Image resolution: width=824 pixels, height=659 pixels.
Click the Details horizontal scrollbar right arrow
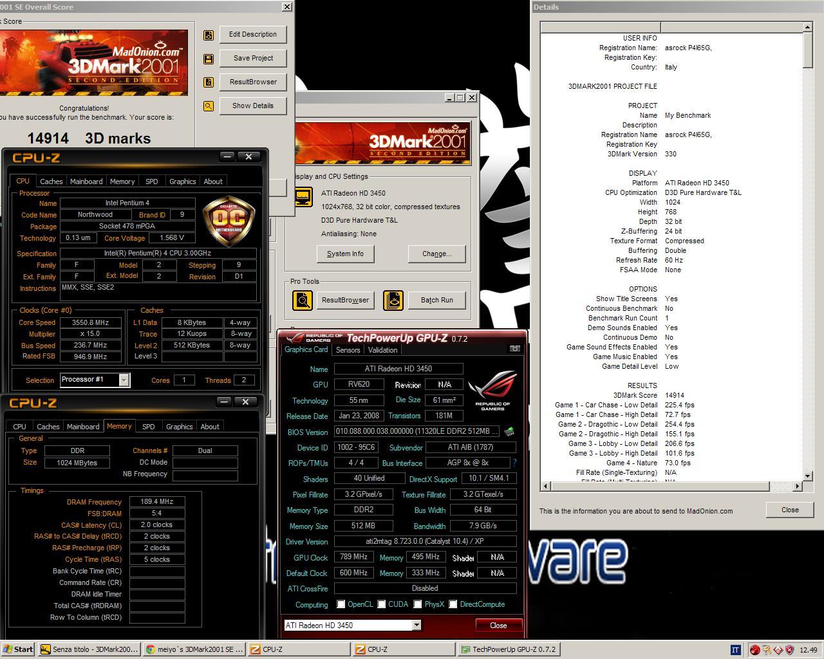(798, 486)
